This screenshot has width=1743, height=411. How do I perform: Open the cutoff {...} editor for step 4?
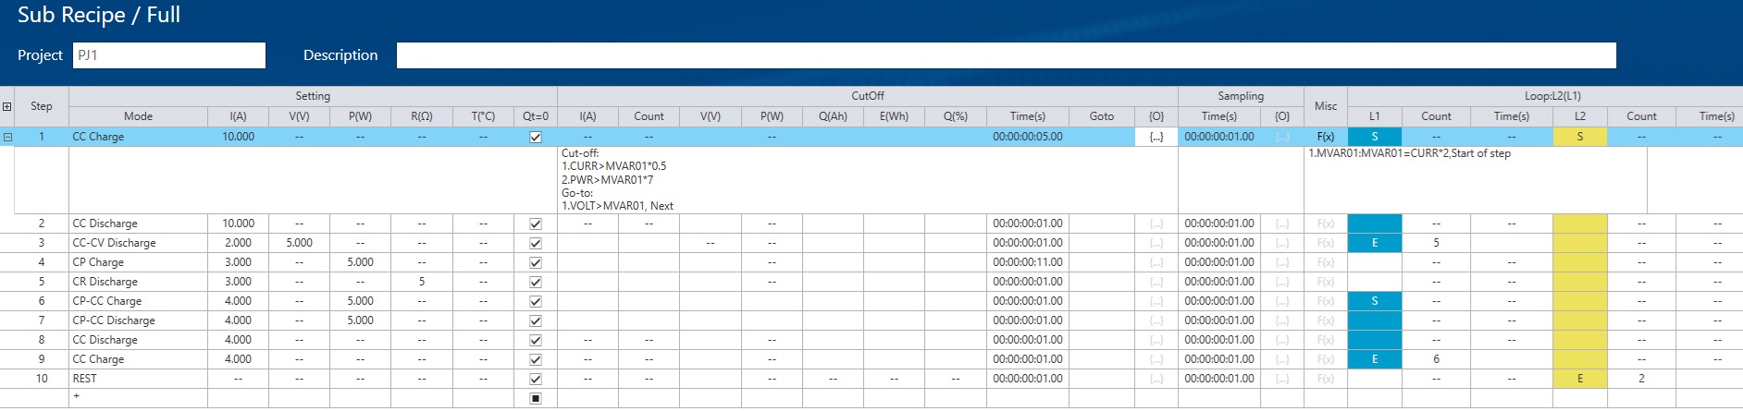[x=1156, y=262]
